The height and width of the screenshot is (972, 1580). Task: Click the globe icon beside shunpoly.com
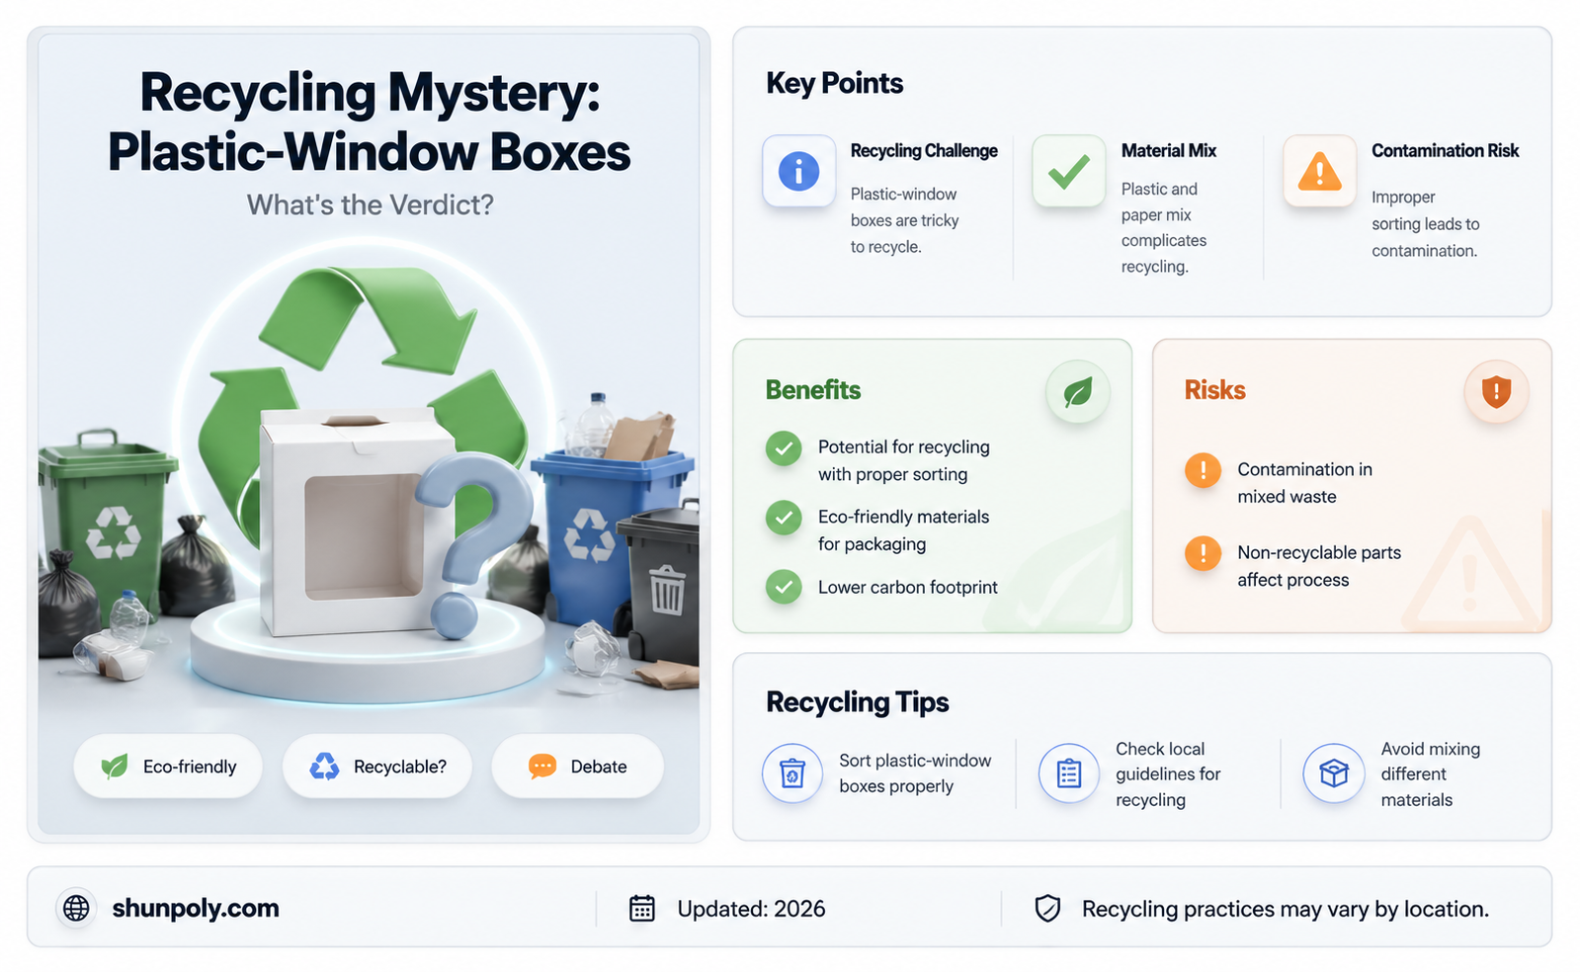[76, 908]
